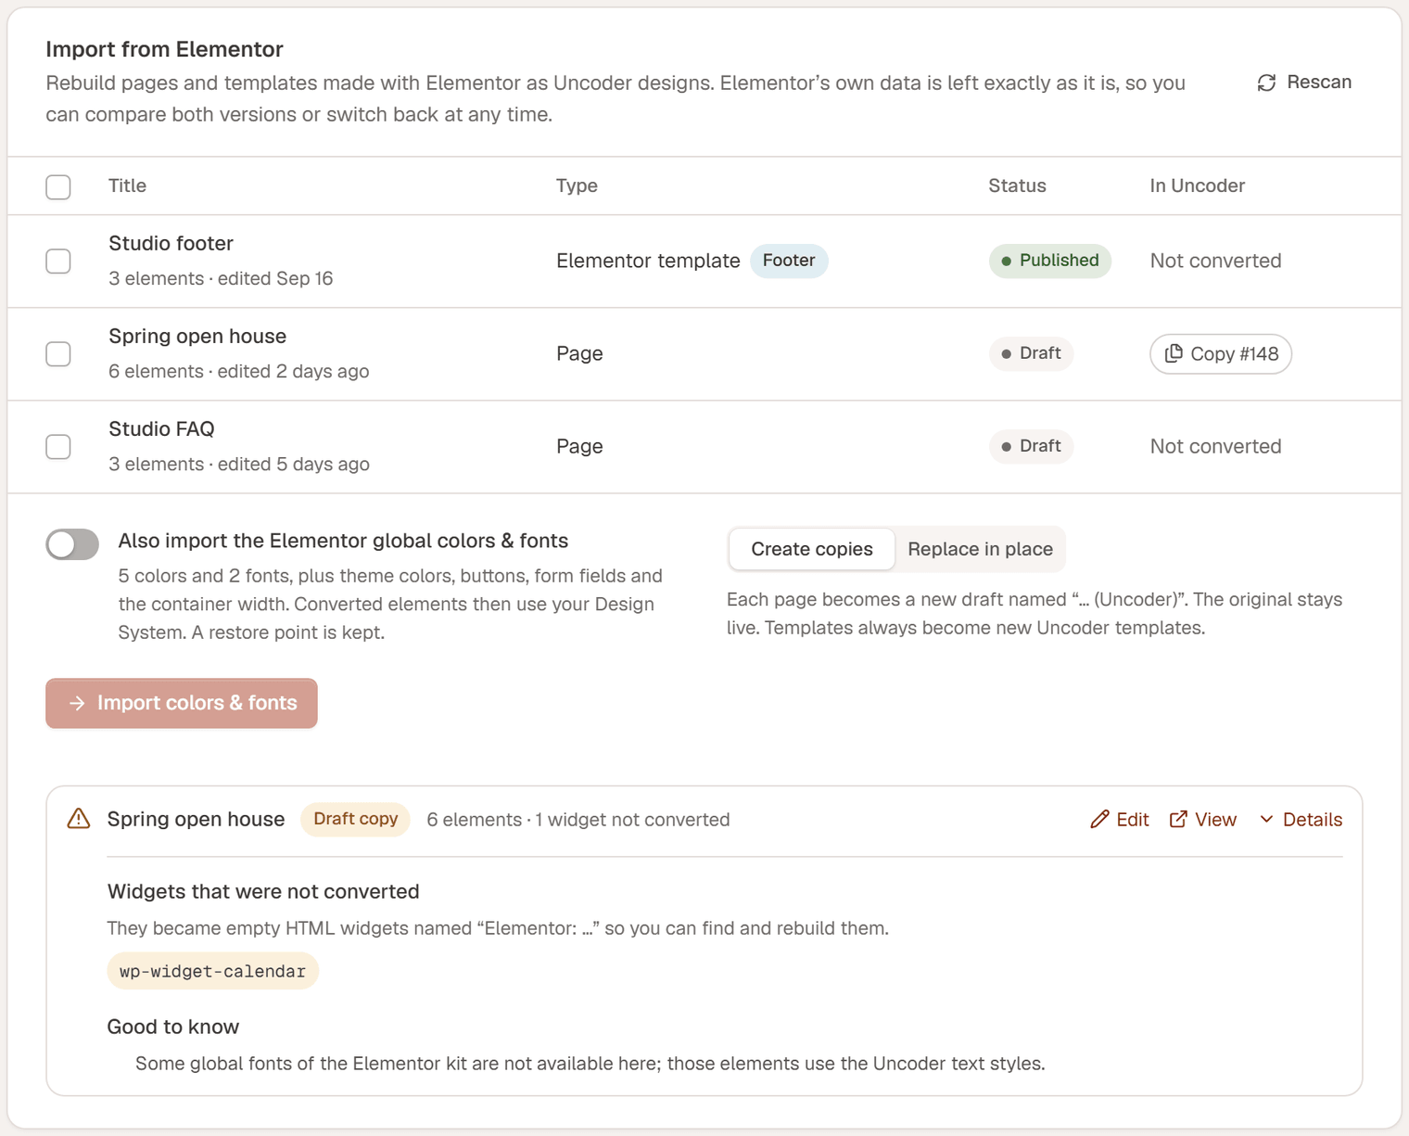
Task: Click the 6 elements · edited 2 days ago text
Action: click(239, 371)
